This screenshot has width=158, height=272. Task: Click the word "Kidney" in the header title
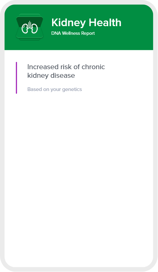[69, 23]
